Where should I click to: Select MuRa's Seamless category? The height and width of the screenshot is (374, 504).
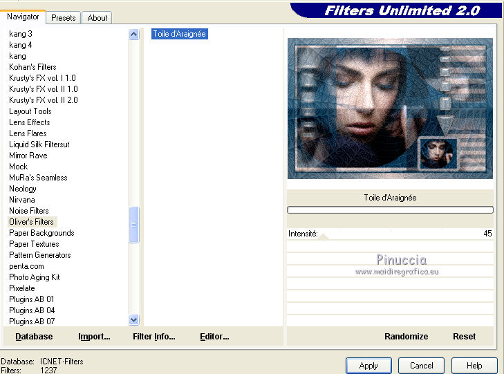(38, 178)
